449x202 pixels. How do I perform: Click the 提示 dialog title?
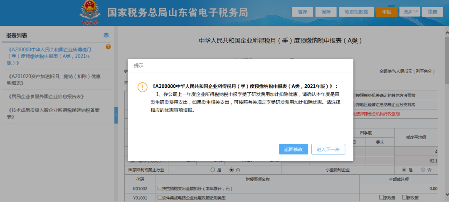(x=139, y=66)
